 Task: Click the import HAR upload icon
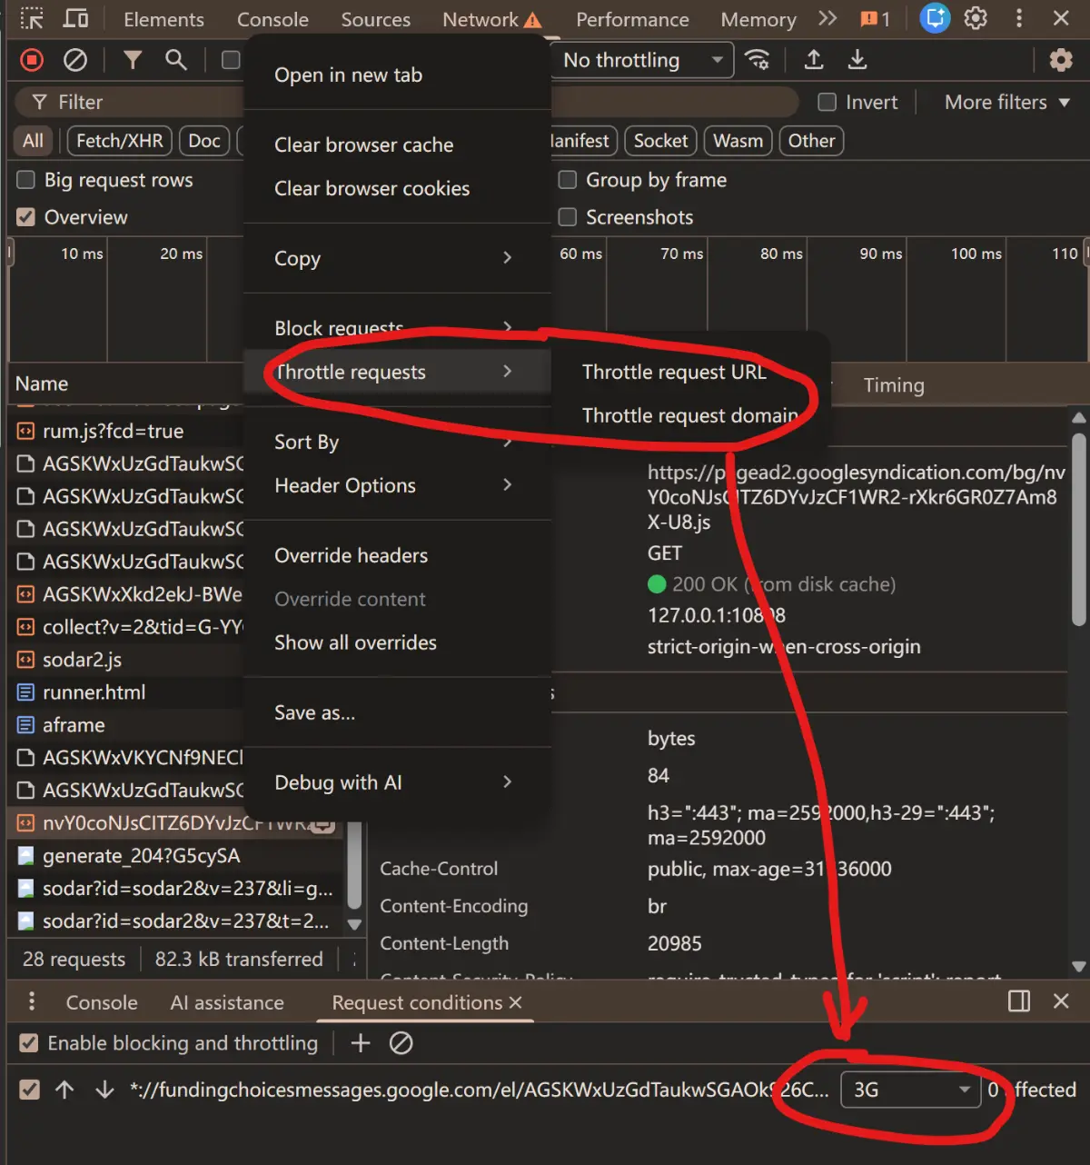pos(814,61)
